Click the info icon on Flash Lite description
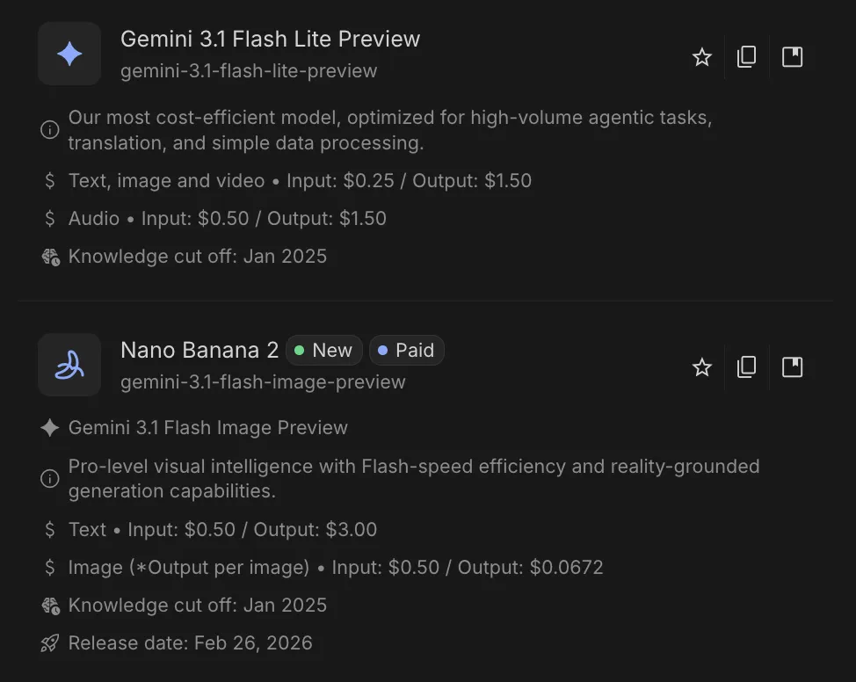 [x=50, y=129]
